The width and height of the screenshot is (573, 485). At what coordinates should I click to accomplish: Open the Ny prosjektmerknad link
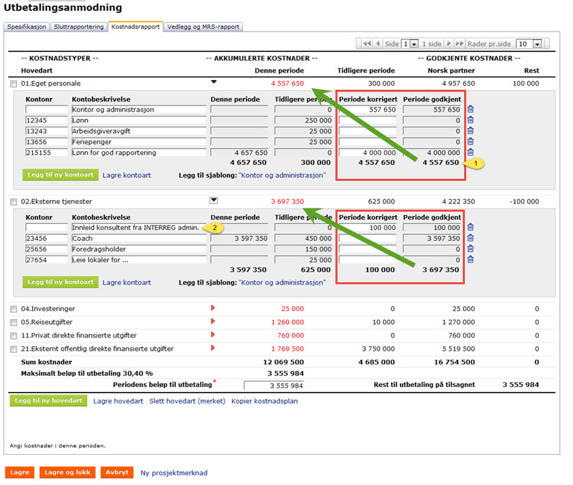174,473
